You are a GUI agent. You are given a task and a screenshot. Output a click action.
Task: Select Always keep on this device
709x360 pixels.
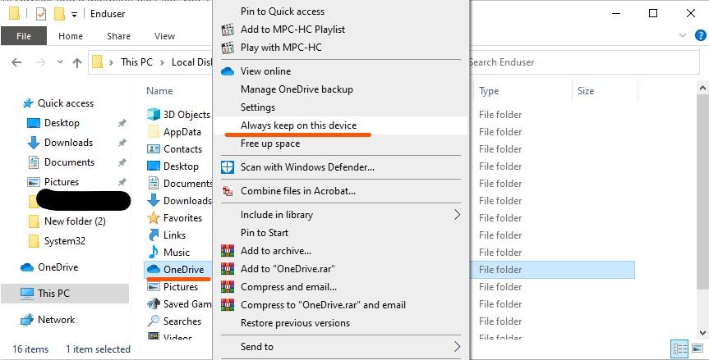(x=340, y=125)
